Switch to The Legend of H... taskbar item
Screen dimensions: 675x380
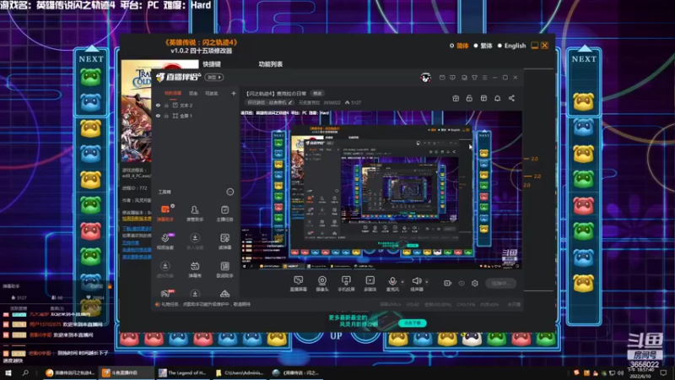[x=182, y=373]
